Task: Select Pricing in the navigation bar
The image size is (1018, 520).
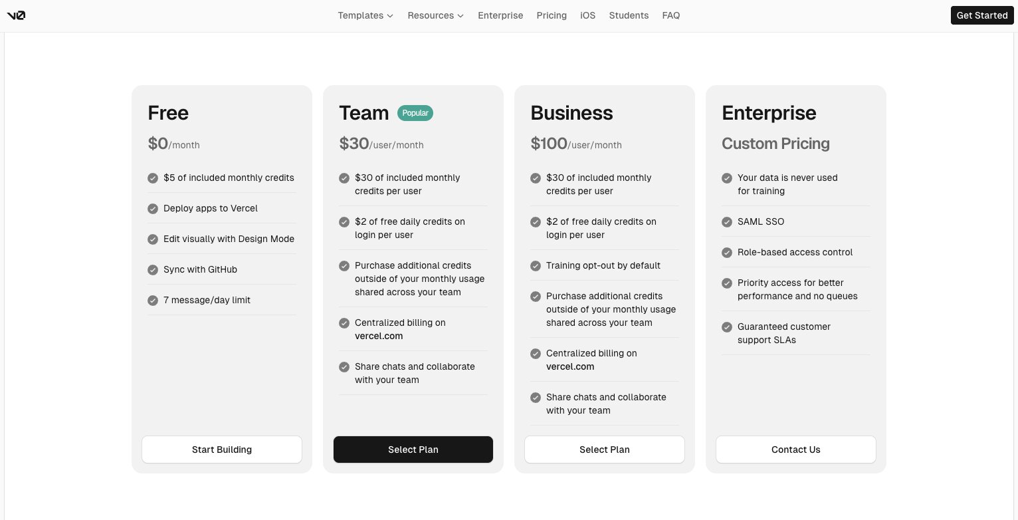Action: pos(552,15)
